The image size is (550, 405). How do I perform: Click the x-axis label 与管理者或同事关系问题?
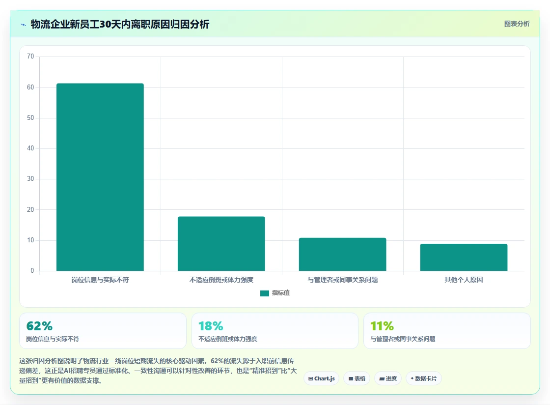point(343,280)
